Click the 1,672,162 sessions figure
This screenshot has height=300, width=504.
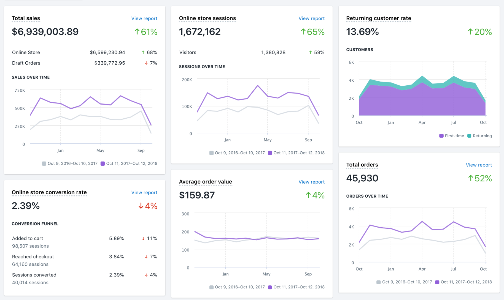coord(200,32)
